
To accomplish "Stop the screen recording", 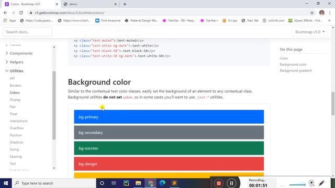I will [x=219, y=183].
